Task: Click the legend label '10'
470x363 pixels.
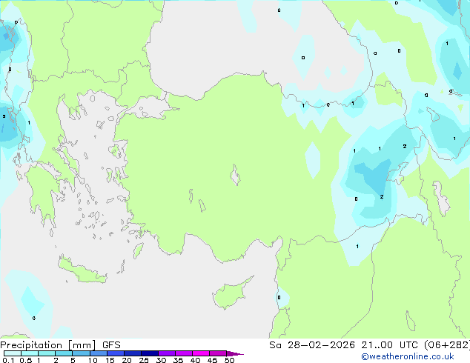Action: coord(93,360)
